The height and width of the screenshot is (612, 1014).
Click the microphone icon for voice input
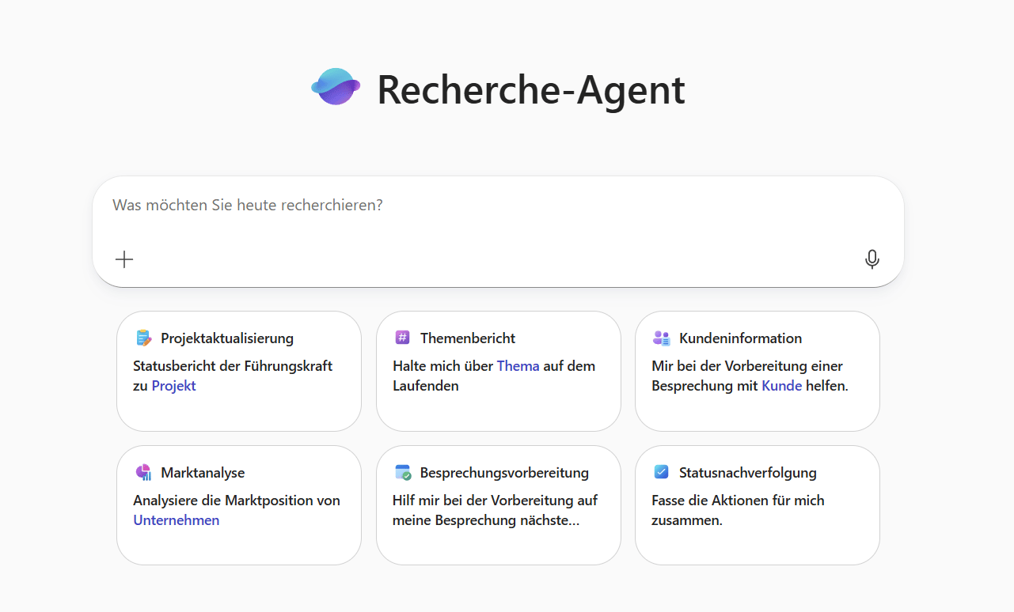872,259
